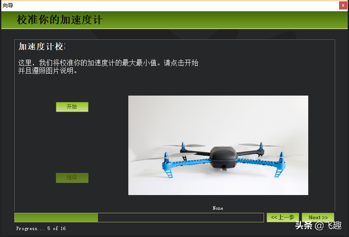Click the filled green part of the progress bar
The width and height of the screenshot is (349, 237).
[x=56, y=218]
